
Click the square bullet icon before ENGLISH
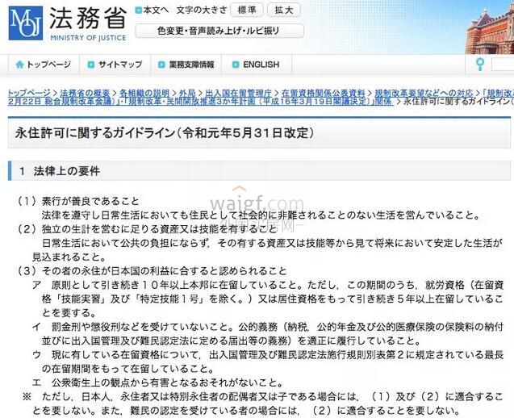click(x=236, y=65)
